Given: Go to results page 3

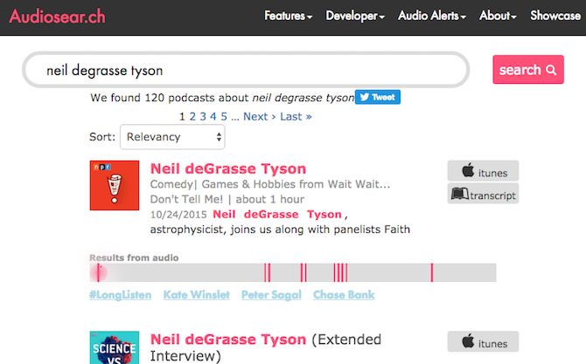Looking at the screenshot, I should [x=203, y=116].
